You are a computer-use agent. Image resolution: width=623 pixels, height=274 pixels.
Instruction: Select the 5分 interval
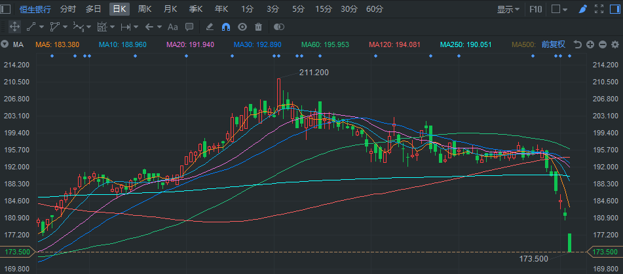(x=298, y=9)
